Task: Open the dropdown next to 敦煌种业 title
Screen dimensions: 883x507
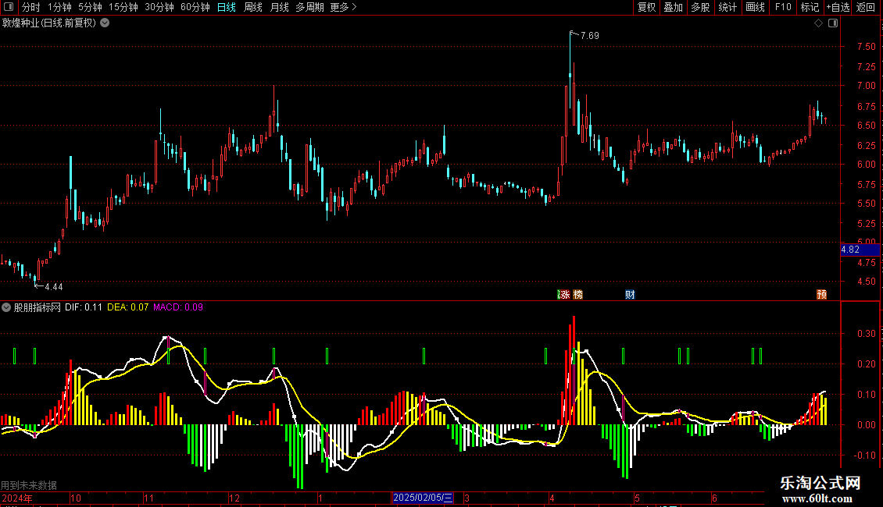Action: (x=105, y=23)
